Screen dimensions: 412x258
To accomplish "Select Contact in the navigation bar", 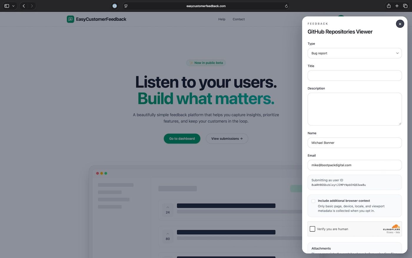I will point(238,19).
